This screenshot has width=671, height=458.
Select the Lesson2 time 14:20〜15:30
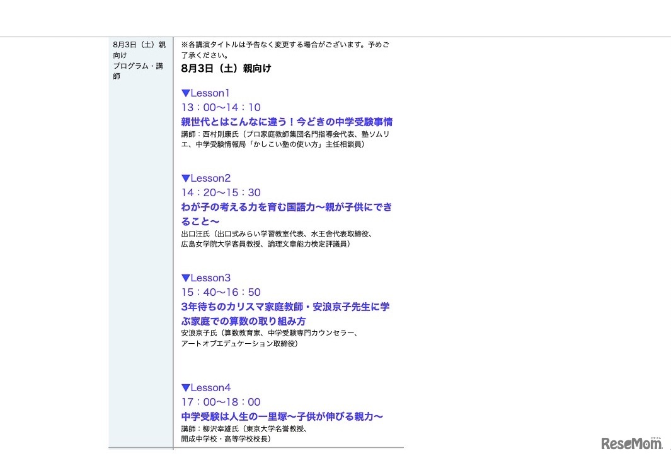(x=221, y=192)
